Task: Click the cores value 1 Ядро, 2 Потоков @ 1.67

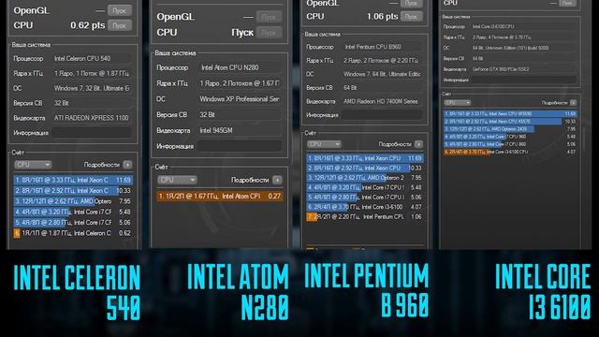Action: tap(240, 83)
